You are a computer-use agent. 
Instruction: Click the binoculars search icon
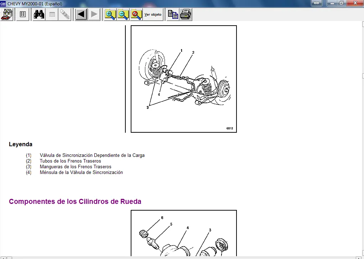click(39, 14)
